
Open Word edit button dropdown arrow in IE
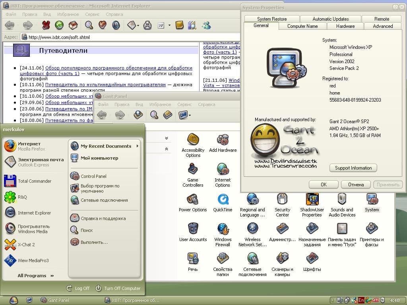(x=169, y=25)
